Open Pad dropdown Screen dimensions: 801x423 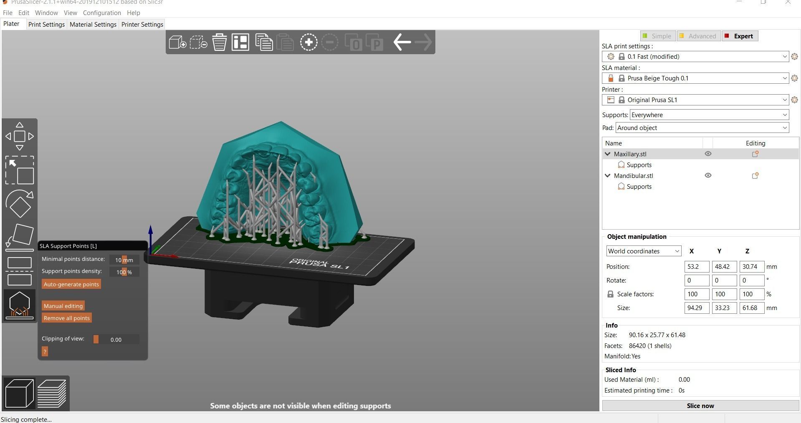[x=702, y=128]
